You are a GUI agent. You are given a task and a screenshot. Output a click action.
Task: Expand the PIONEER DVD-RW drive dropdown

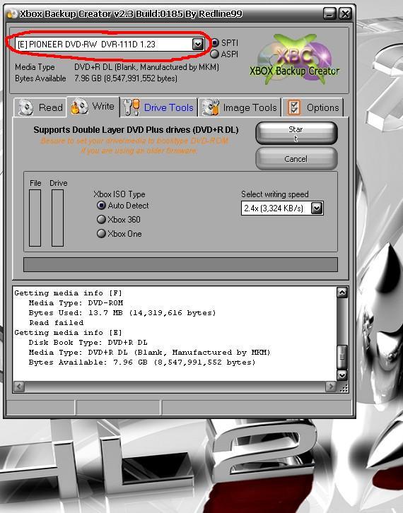click(x=198, y=44)
